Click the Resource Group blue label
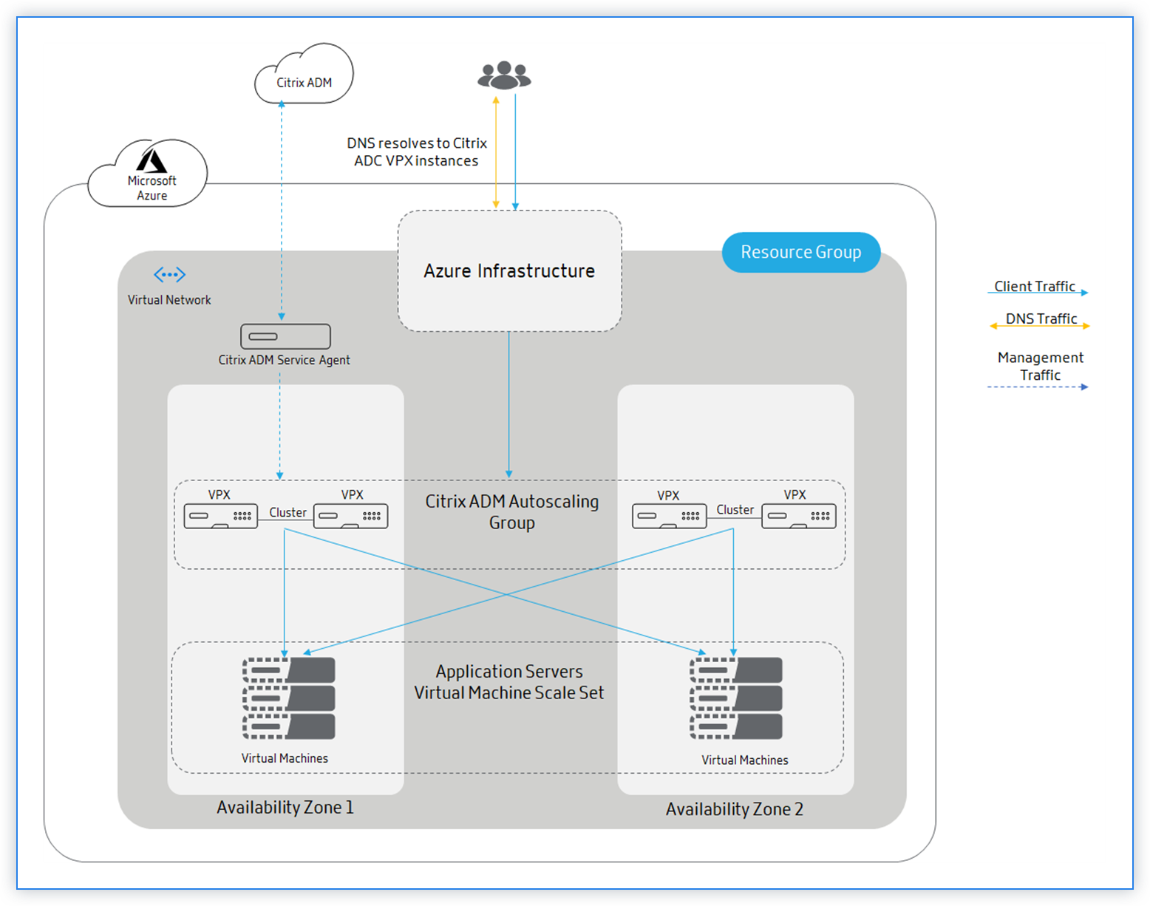This screenshot has height=906, width=1150. tap(801, 253)
